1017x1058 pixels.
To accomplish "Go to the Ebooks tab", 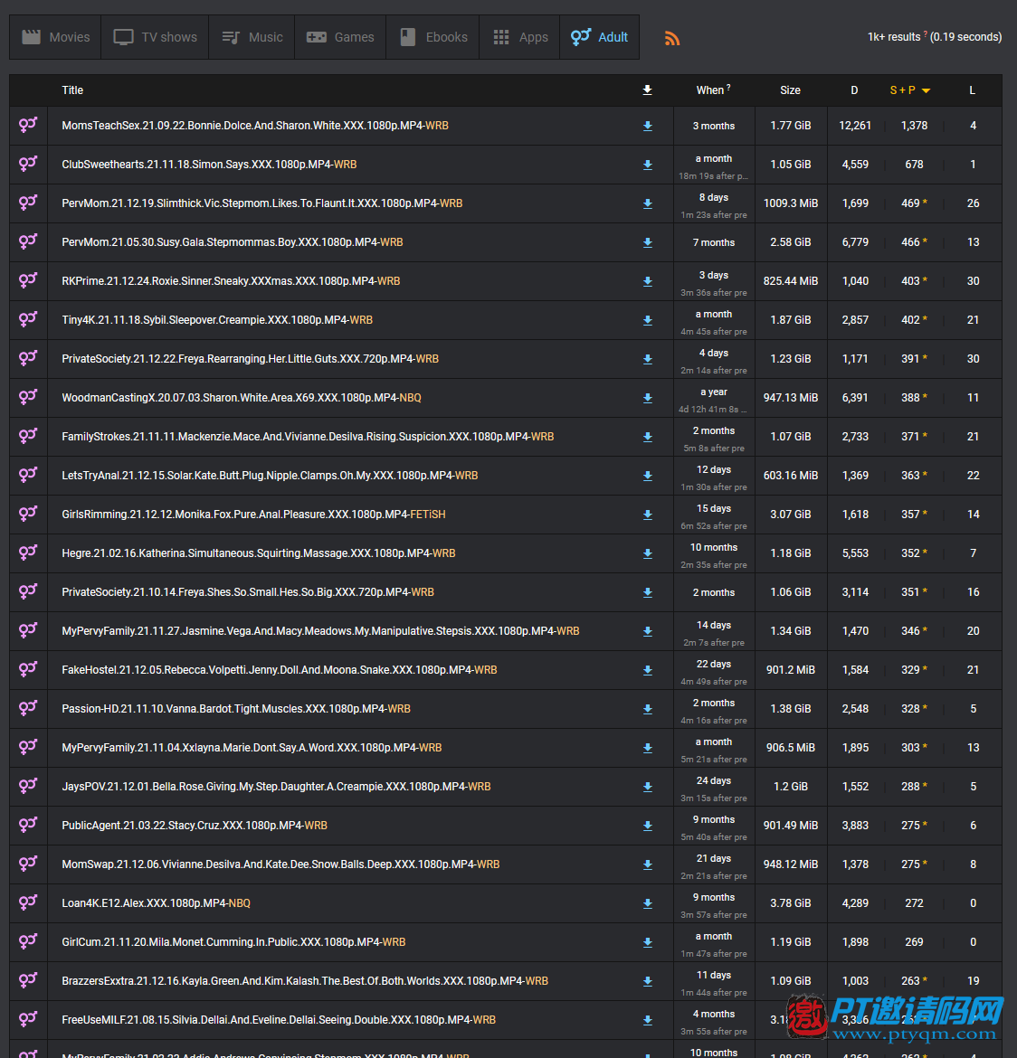I will click(x=432, y=37).
